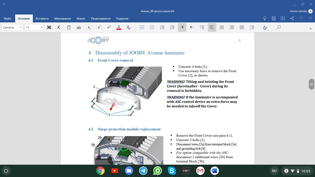Open the styles formatting menu
This screenshot has height=177, width=315.
pos(265,27)
